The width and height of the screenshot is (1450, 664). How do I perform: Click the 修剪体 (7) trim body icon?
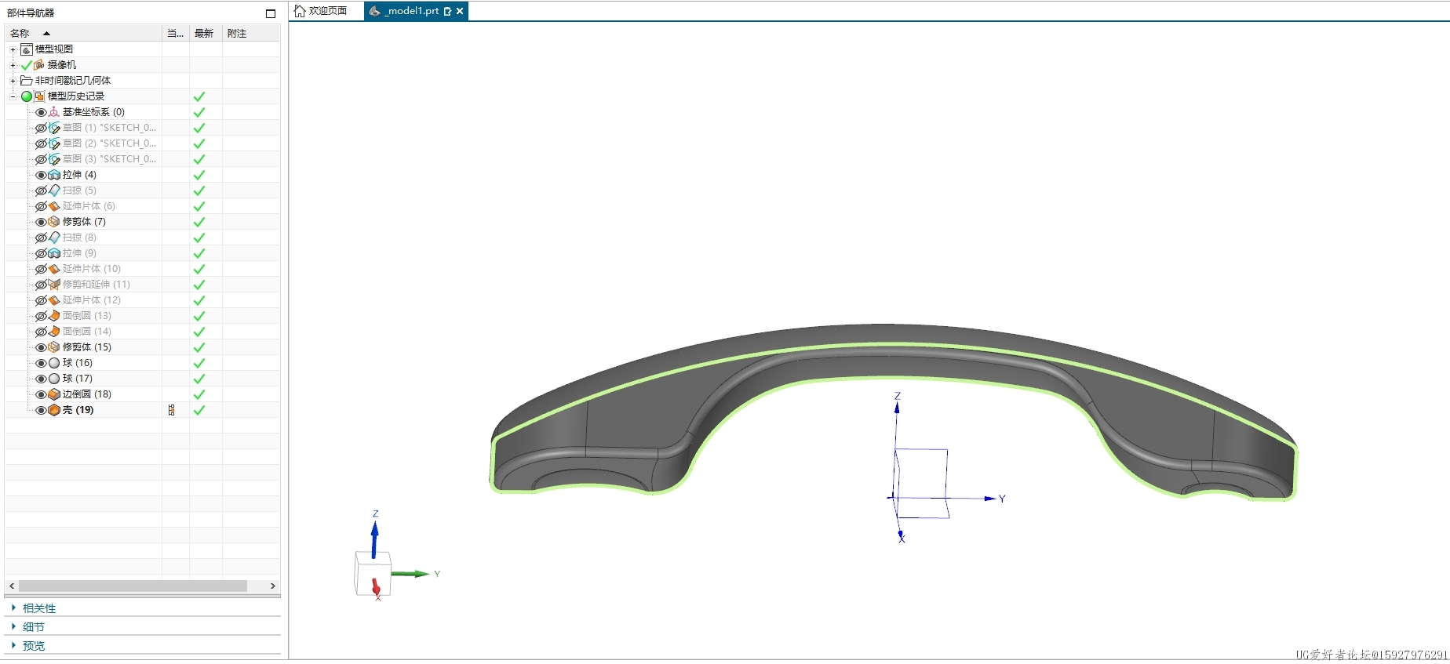[x=54, y=222]
